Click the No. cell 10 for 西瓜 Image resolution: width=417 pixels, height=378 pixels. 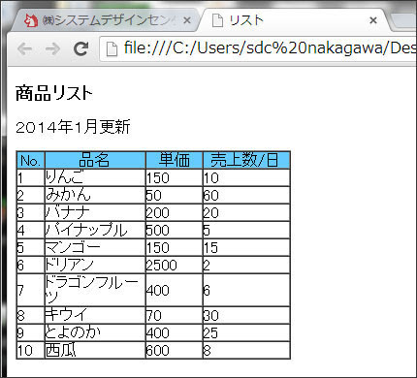[x=31, y=350]
